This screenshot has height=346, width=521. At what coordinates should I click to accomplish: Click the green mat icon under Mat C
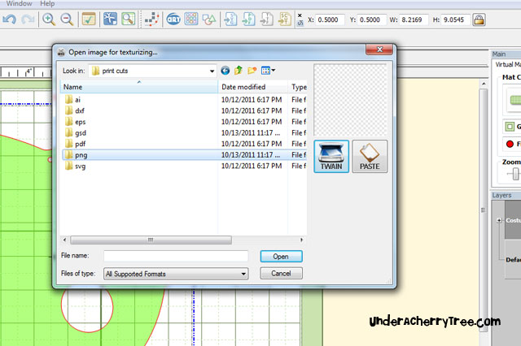coord(515,99)
